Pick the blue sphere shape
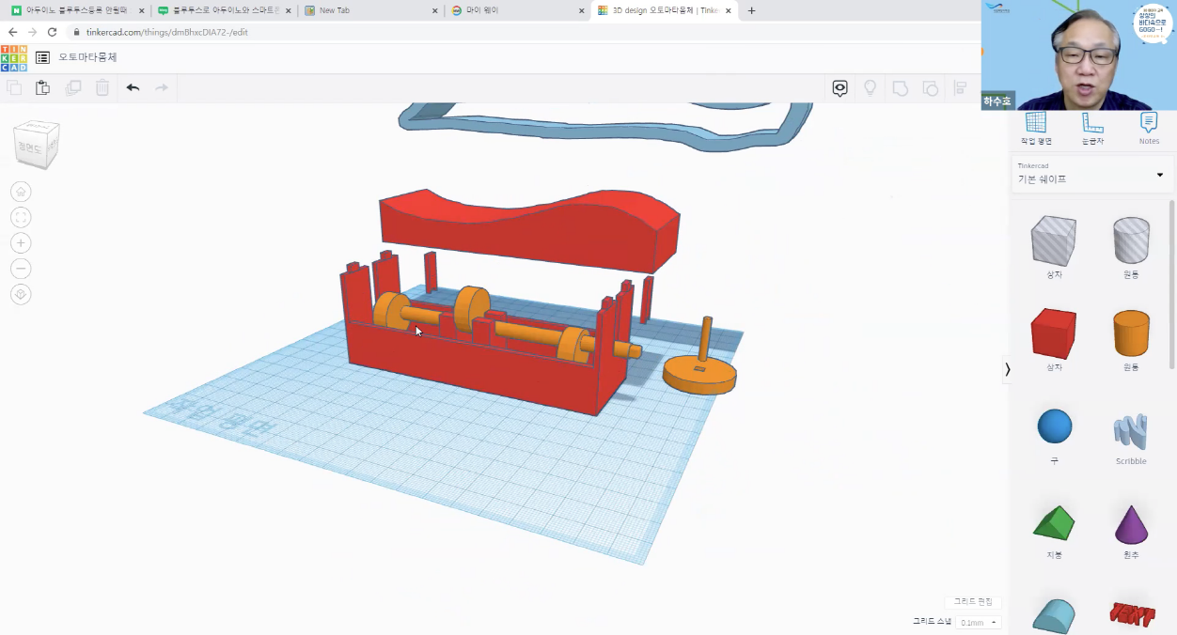Screen dimensions: 1177x635 (1054, 426)
